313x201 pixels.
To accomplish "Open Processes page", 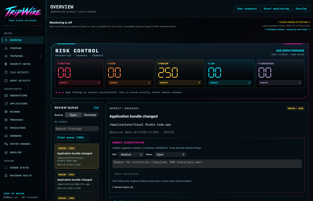I will 23,120.
